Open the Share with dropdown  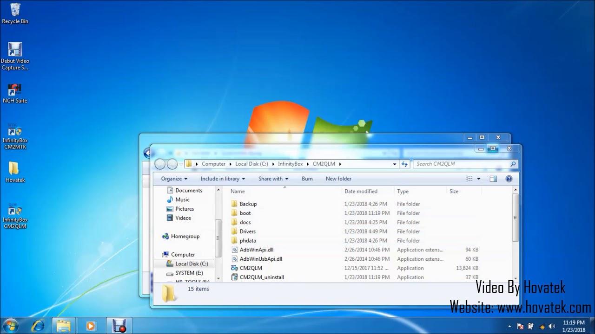273,179
